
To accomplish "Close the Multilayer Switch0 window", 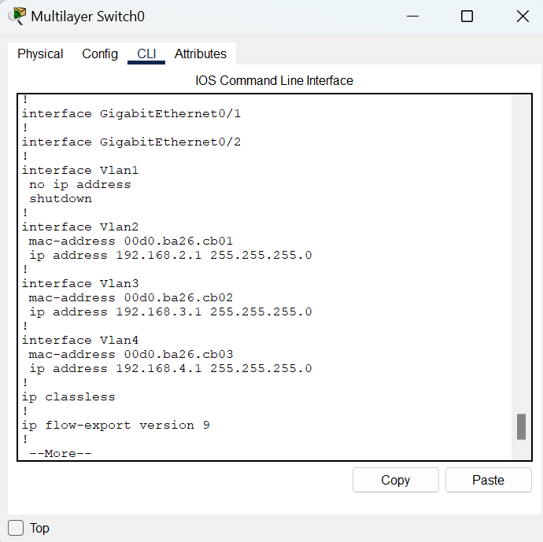I will click(x=523, y=17).
